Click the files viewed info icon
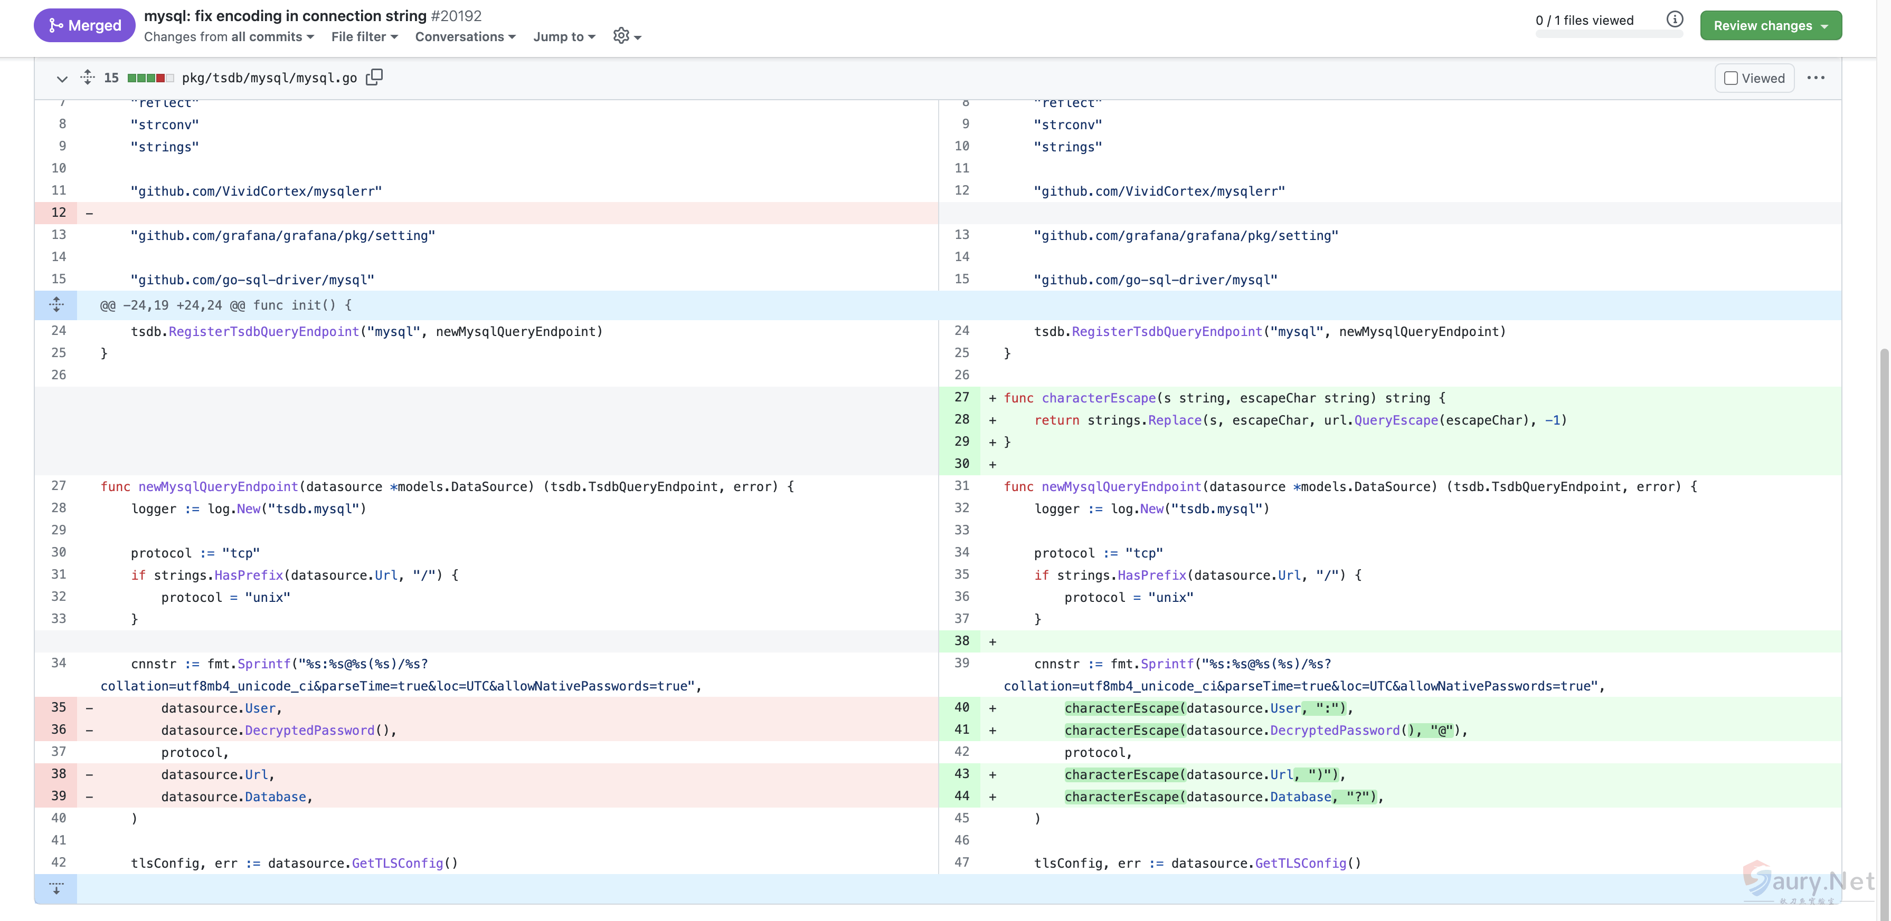This screenshot has width=1891, height=921. 1675,19
